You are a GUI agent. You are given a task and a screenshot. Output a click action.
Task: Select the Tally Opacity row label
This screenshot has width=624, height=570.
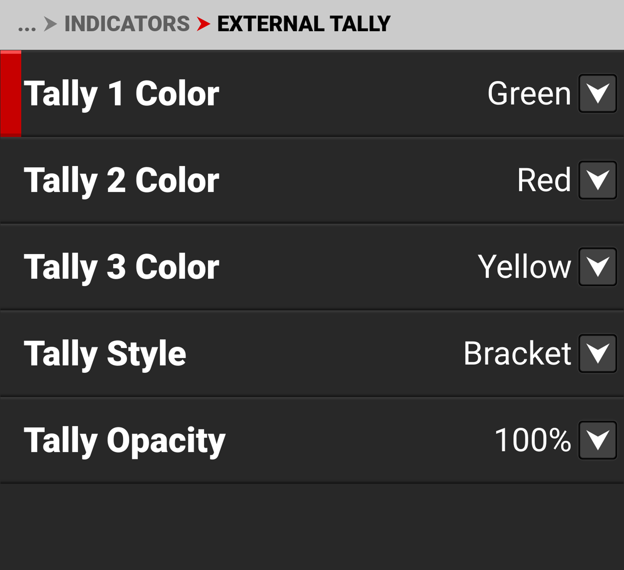pyautogui.click(x=124, y=440)
